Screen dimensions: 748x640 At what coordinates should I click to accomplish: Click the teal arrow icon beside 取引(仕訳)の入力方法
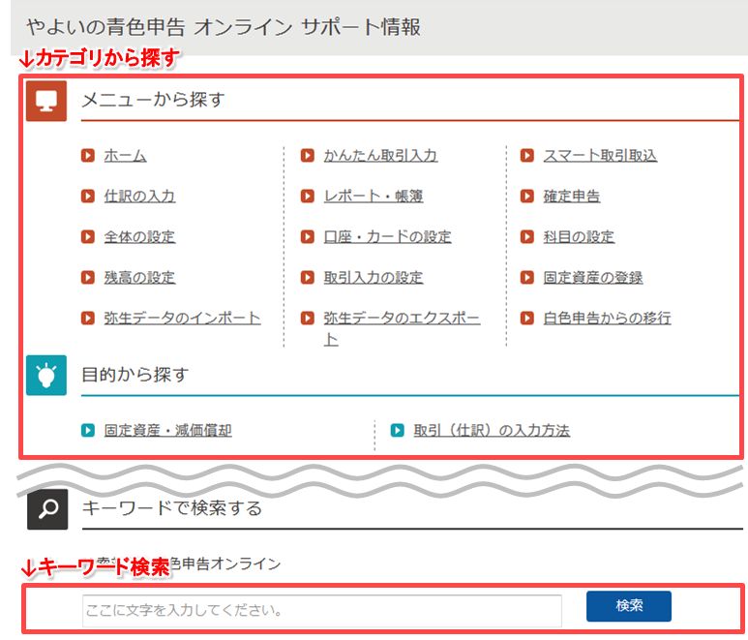coord(397,431)
